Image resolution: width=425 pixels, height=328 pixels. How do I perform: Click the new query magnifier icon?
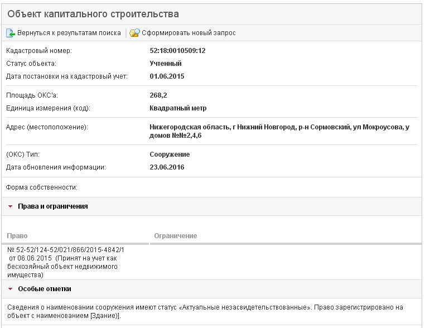point(134,33)
